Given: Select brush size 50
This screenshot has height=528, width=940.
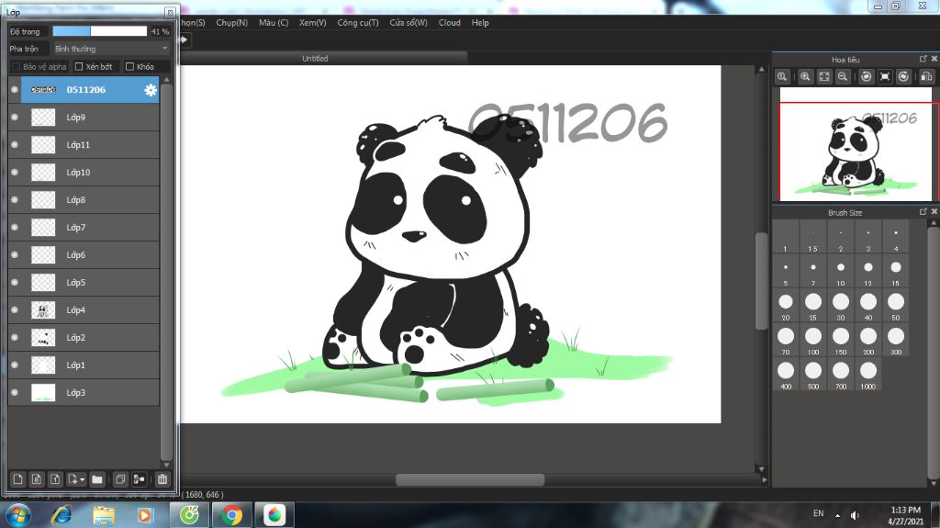Looking at the screenshot, I should click(896, 307).
